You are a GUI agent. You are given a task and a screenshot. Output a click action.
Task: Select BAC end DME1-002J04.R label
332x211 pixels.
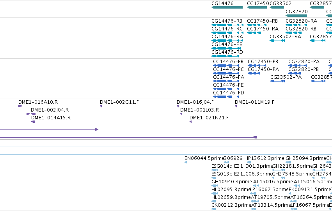(50, 110)
